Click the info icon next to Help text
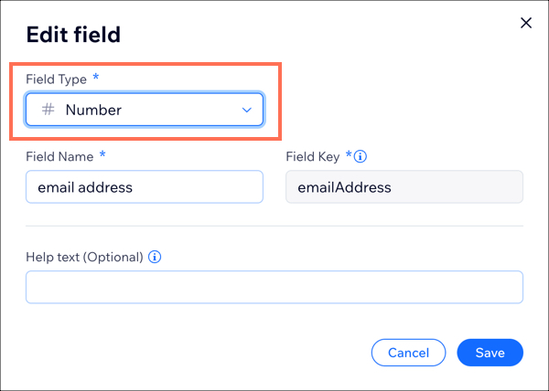The height and width of the screenshot is (391, 549). (x=155, y=258)
